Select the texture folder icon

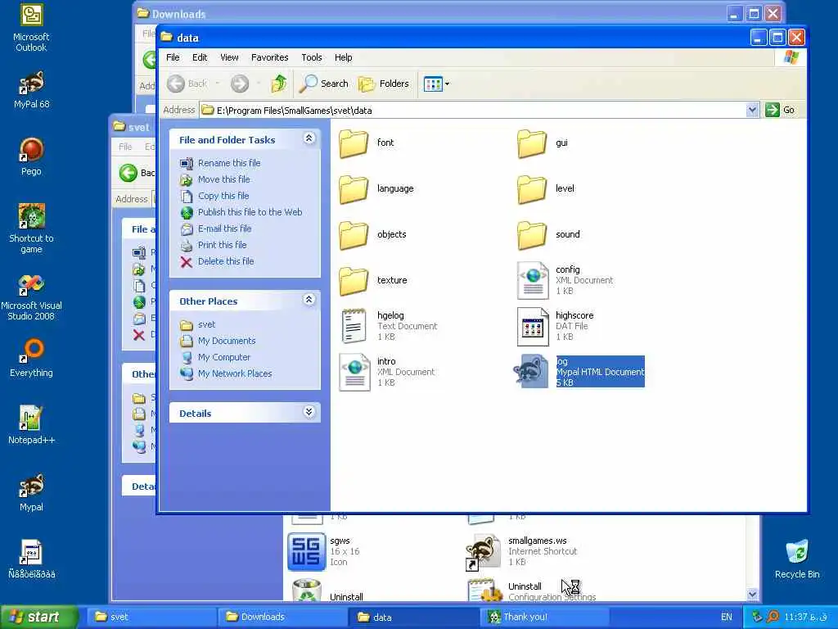tap(354, 281)
